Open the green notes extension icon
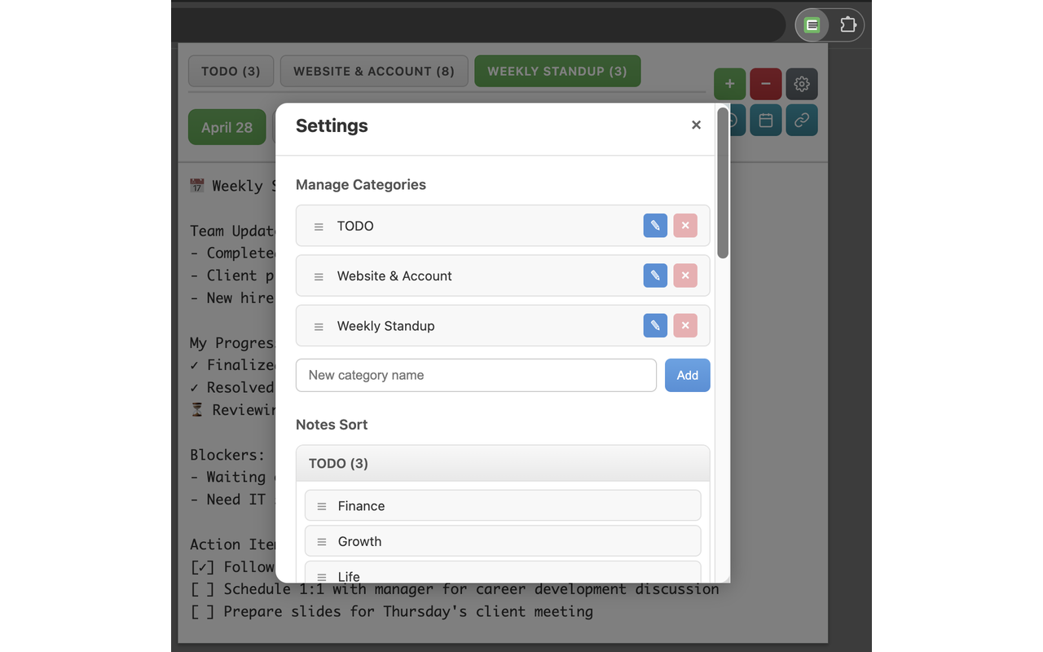 coord(812,24)
